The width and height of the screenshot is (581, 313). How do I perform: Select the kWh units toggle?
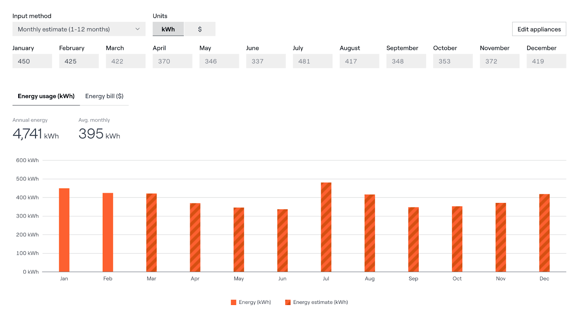(x=168, y=29)
